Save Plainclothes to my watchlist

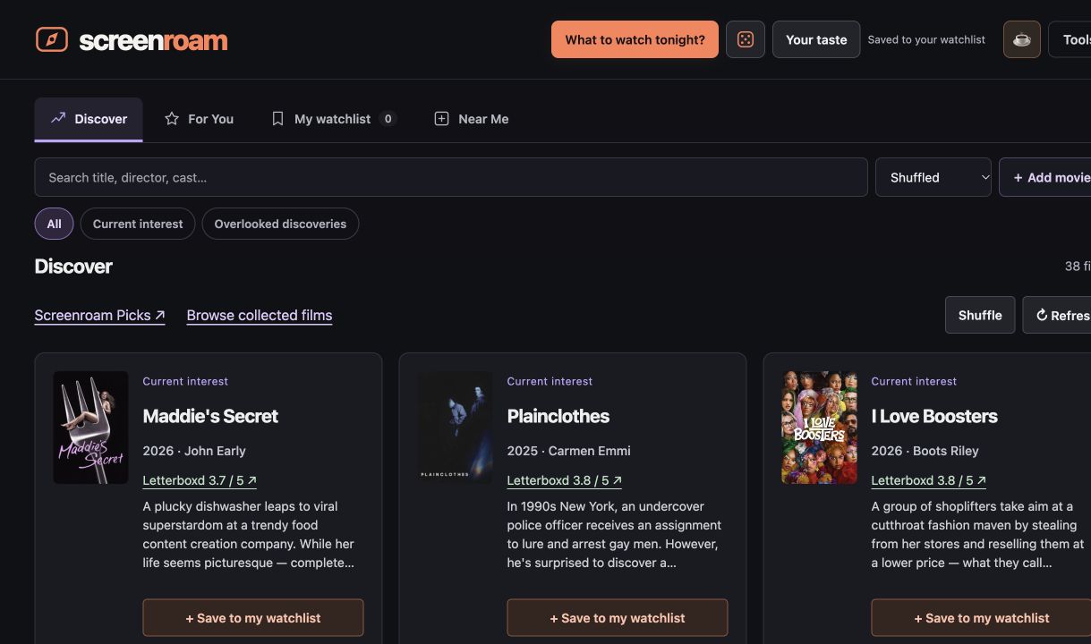(618, 618)
